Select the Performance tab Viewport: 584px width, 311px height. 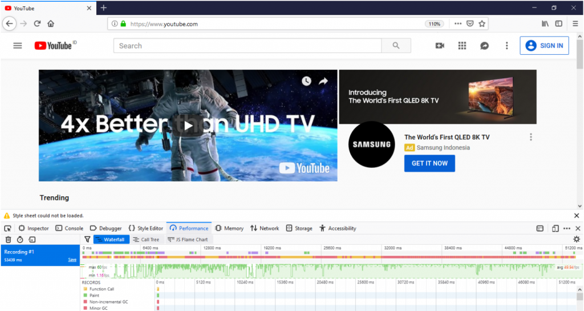coord(189,228)
